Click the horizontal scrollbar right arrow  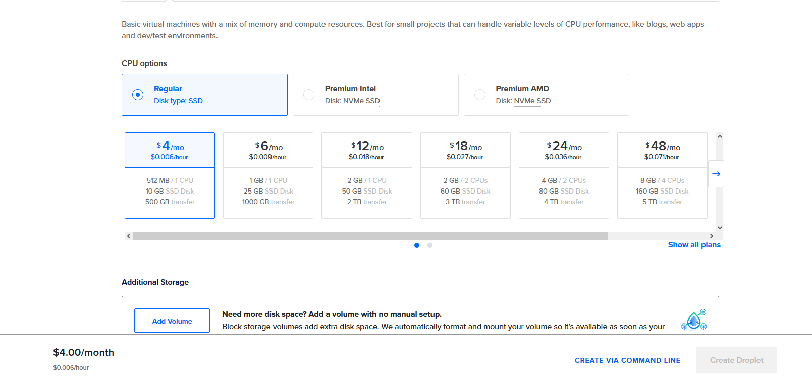(712, 236)
